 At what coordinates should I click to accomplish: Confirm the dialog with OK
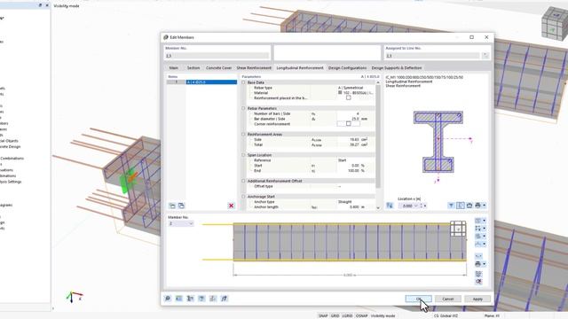click(x=418, y=299)
